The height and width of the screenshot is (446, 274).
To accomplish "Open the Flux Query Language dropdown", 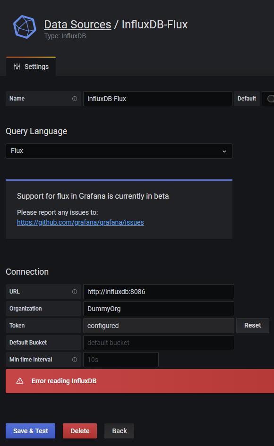I will tap(119, 151).
